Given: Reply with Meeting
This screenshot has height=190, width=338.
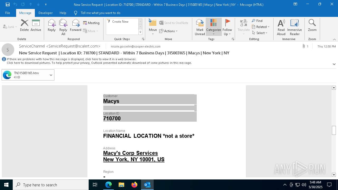Looking at the screenshot, I should click(91, 23).
